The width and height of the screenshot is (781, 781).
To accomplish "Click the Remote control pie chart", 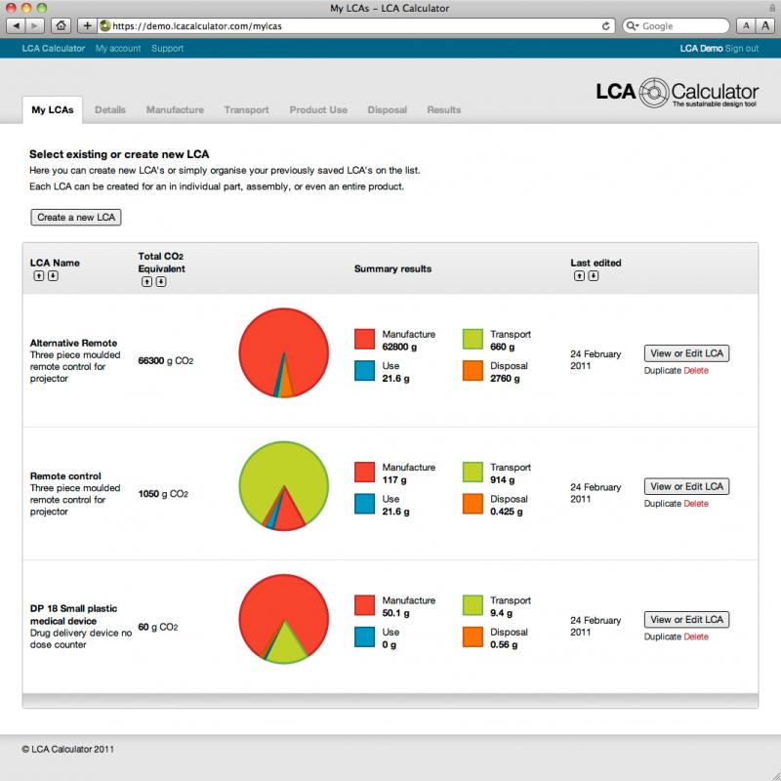I will pyautogui.click(x=283, y=485).
